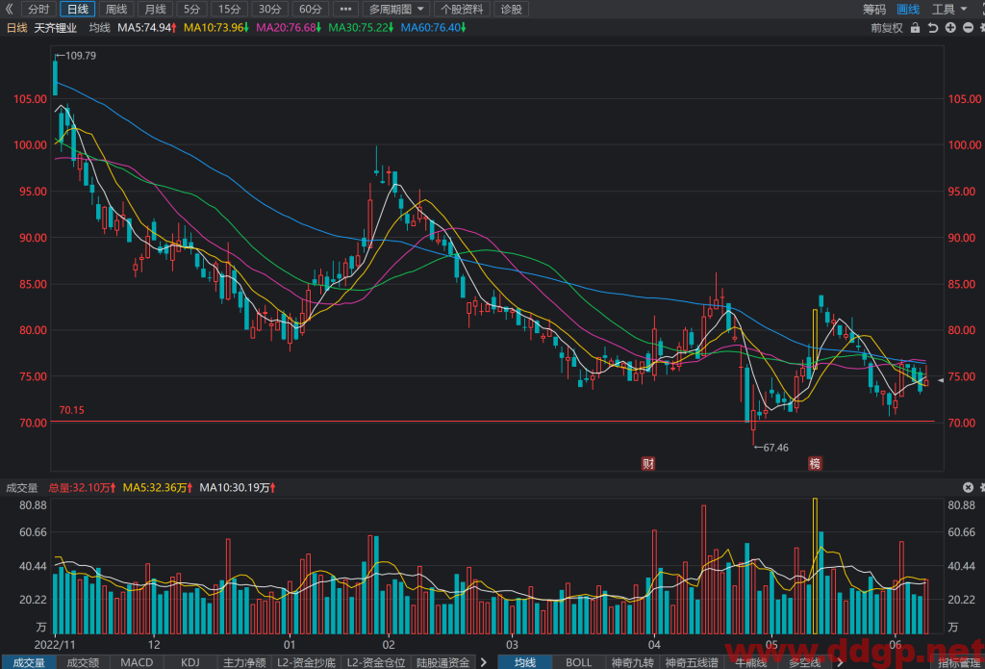Image resolution: width=985 pixels, height=669 pixels.
Task: Switch main indicator to 多空线
Action: [x=805, y=662]
